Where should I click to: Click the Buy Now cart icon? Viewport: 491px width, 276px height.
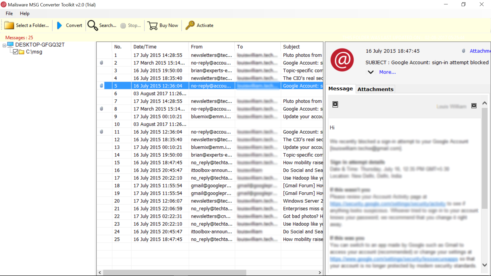153,26
